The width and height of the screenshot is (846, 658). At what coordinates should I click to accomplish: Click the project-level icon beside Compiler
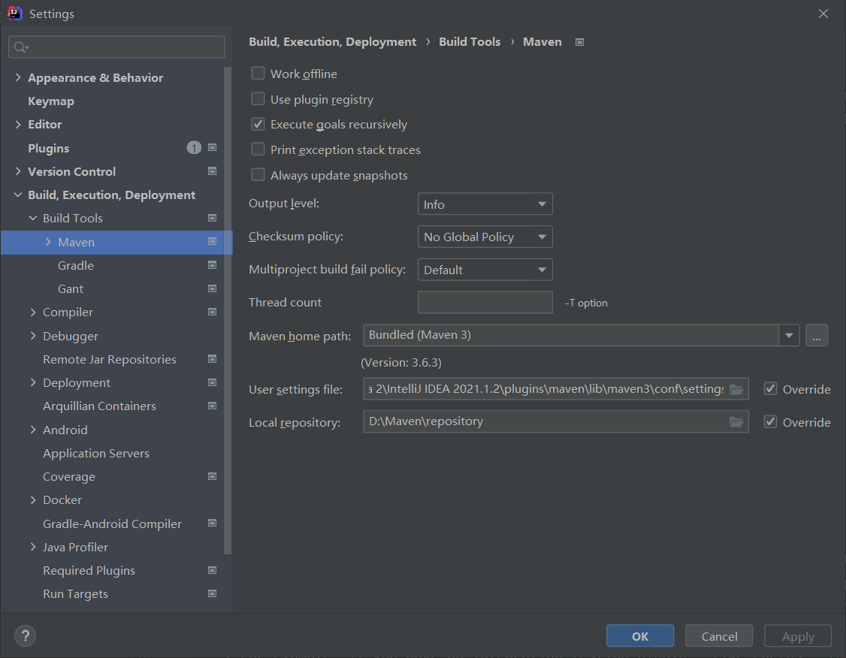click(212, 312)
